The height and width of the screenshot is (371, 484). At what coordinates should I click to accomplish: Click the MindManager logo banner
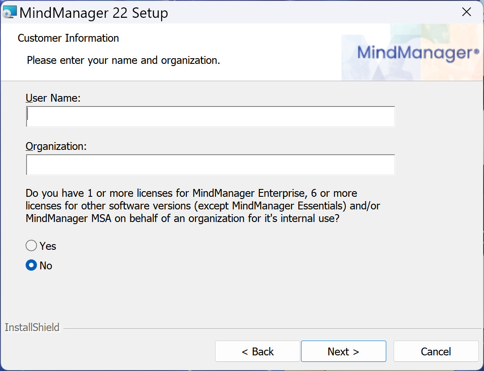(x=412, y=52)
